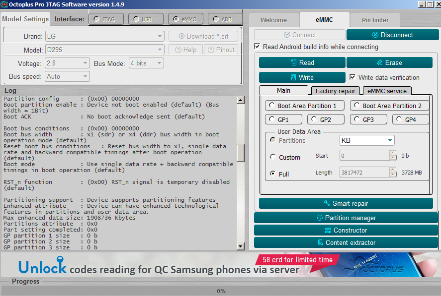Click the Write button chip icon

click(x=293, y=77)
